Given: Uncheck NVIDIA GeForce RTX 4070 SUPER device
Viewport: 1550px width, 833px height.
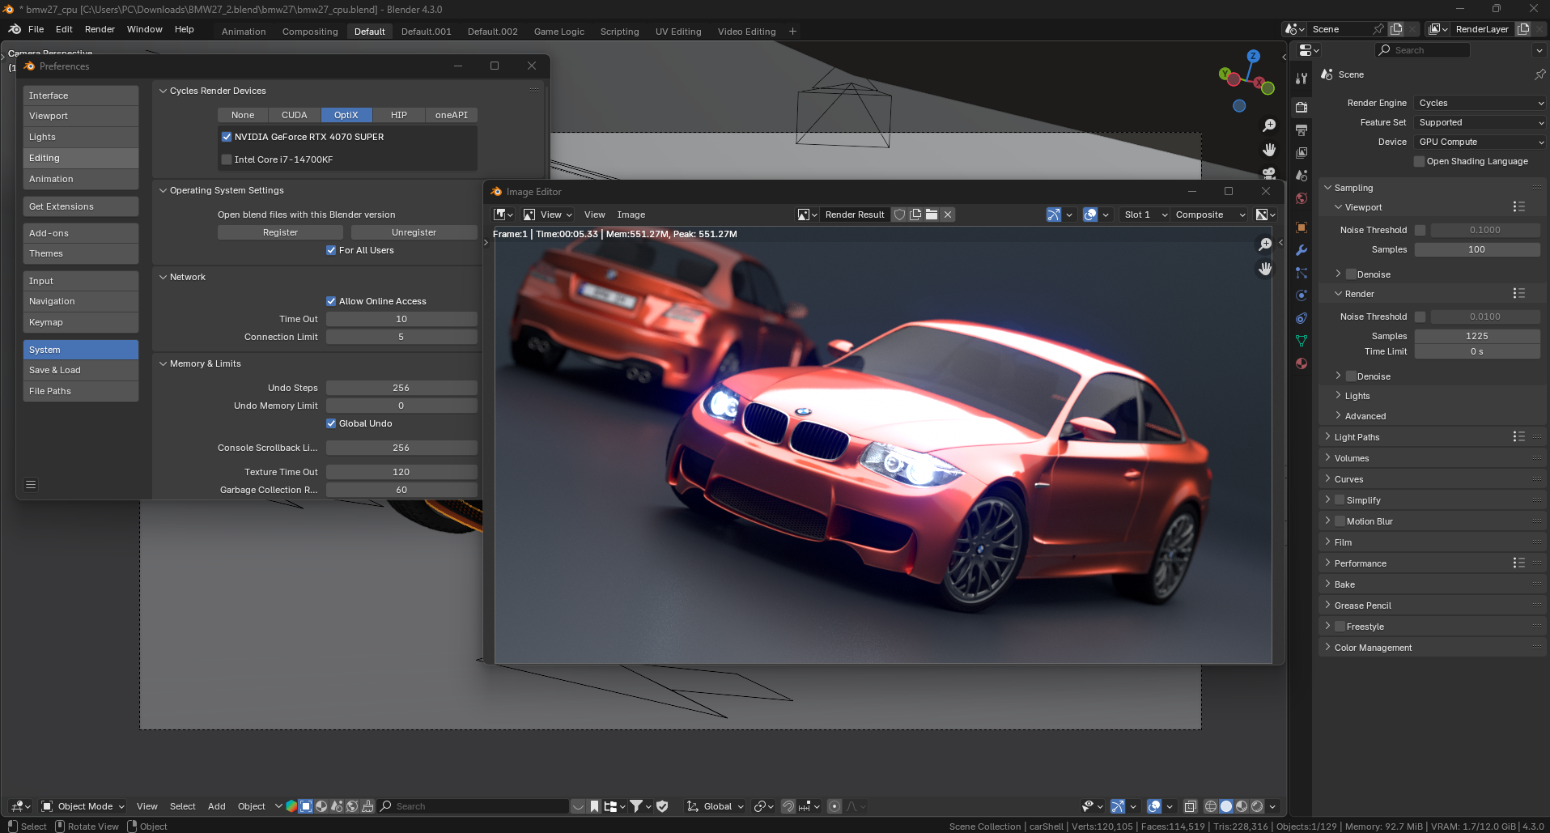Looking at the screenshot, I should (227, 137).
